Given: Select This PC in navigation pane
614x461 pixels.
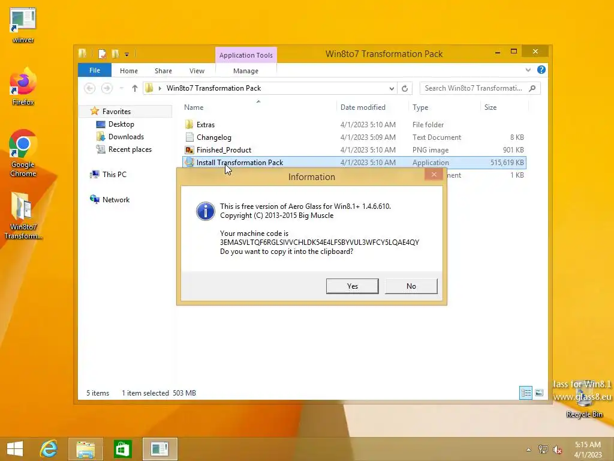Looking at the screenshot, I should [115, 175].
